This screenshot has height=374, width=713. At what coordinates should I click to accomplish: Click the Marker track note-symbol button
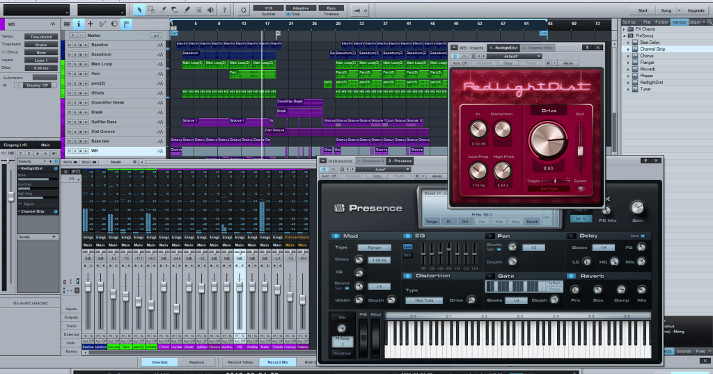click(x=155, y=35)
